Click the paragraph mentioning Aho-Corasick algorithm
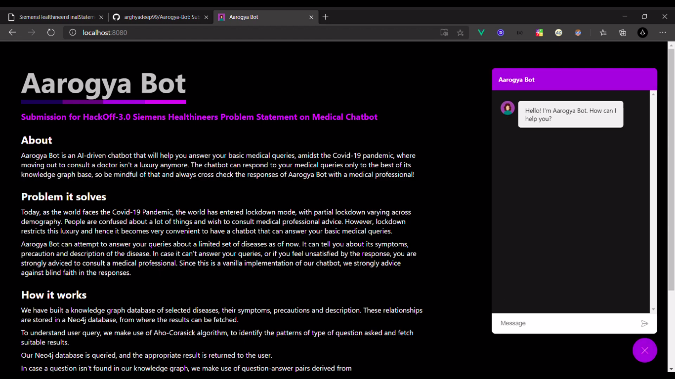 pyautogui.click(x=217, y=338)
